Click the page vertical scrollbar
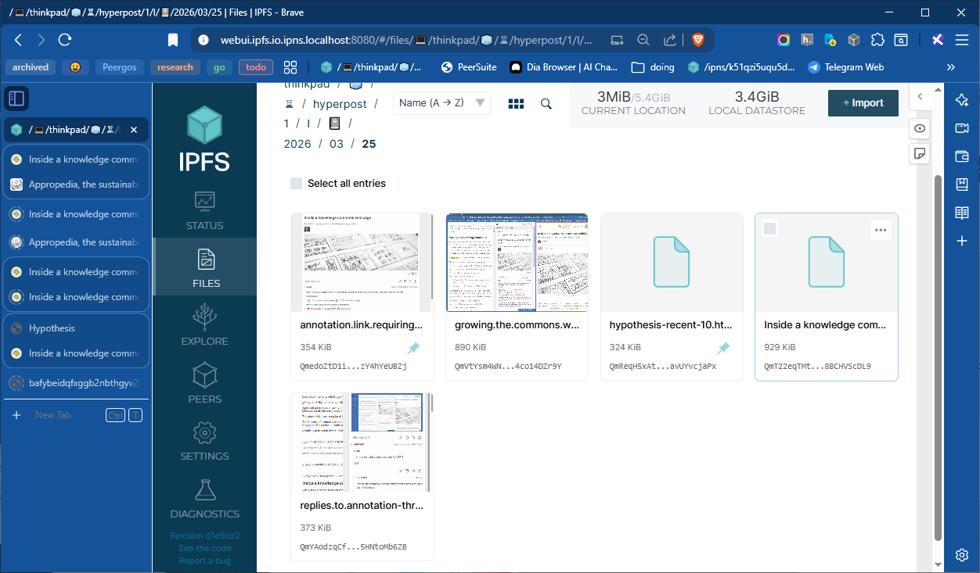The width and height of the screenshot is (980, 573). tap(939, 352)
